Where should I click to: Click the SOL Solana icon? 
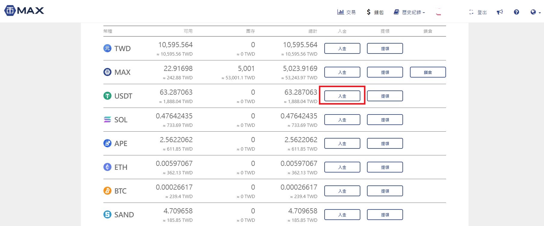(107, 119)
